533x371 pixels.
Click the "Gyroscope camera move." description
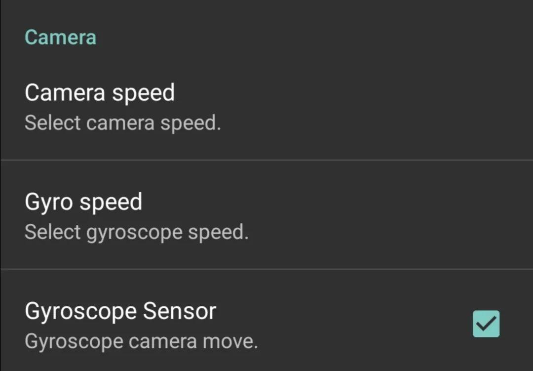pos(141,341)
